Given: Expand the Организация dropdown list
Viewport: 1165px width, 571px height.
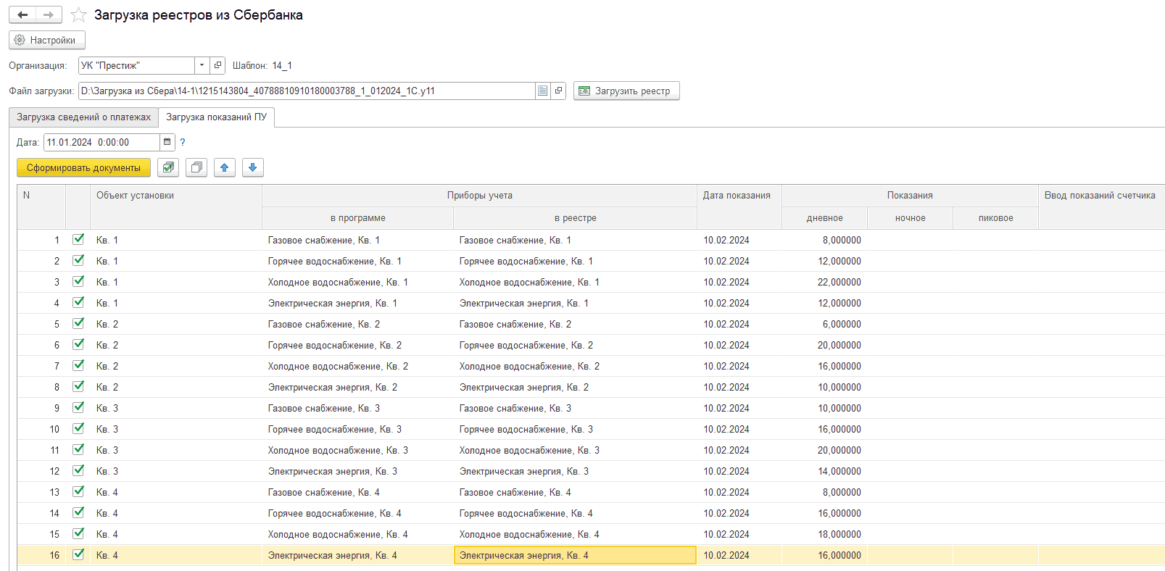Looking at the screenshot, I should tap(202, 65).
